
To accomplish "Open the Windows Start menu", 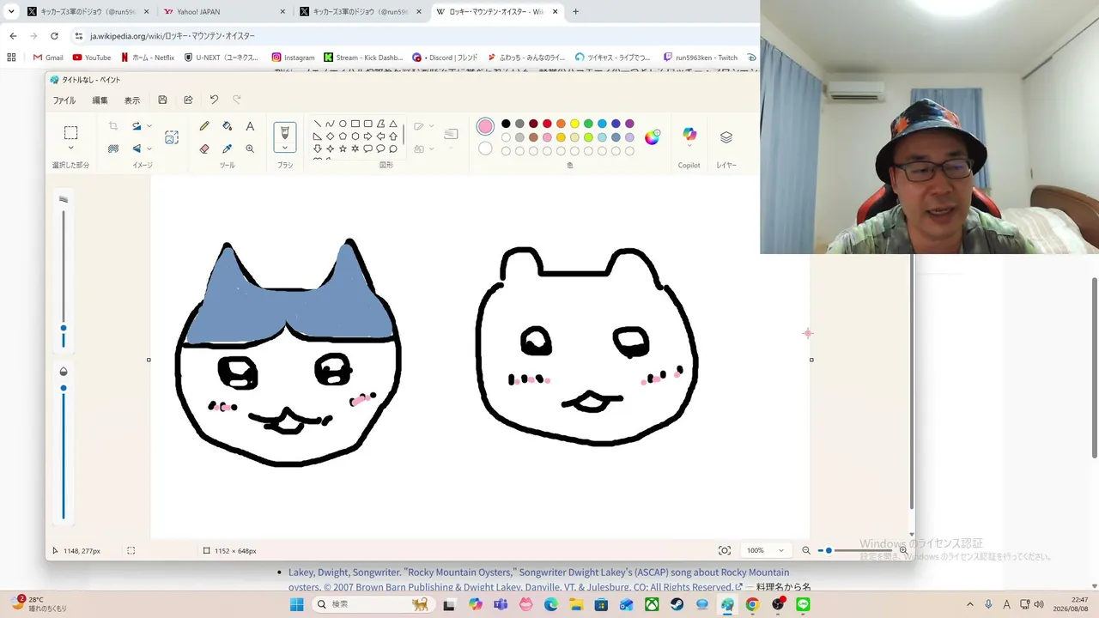I will (x=296, y=604).
